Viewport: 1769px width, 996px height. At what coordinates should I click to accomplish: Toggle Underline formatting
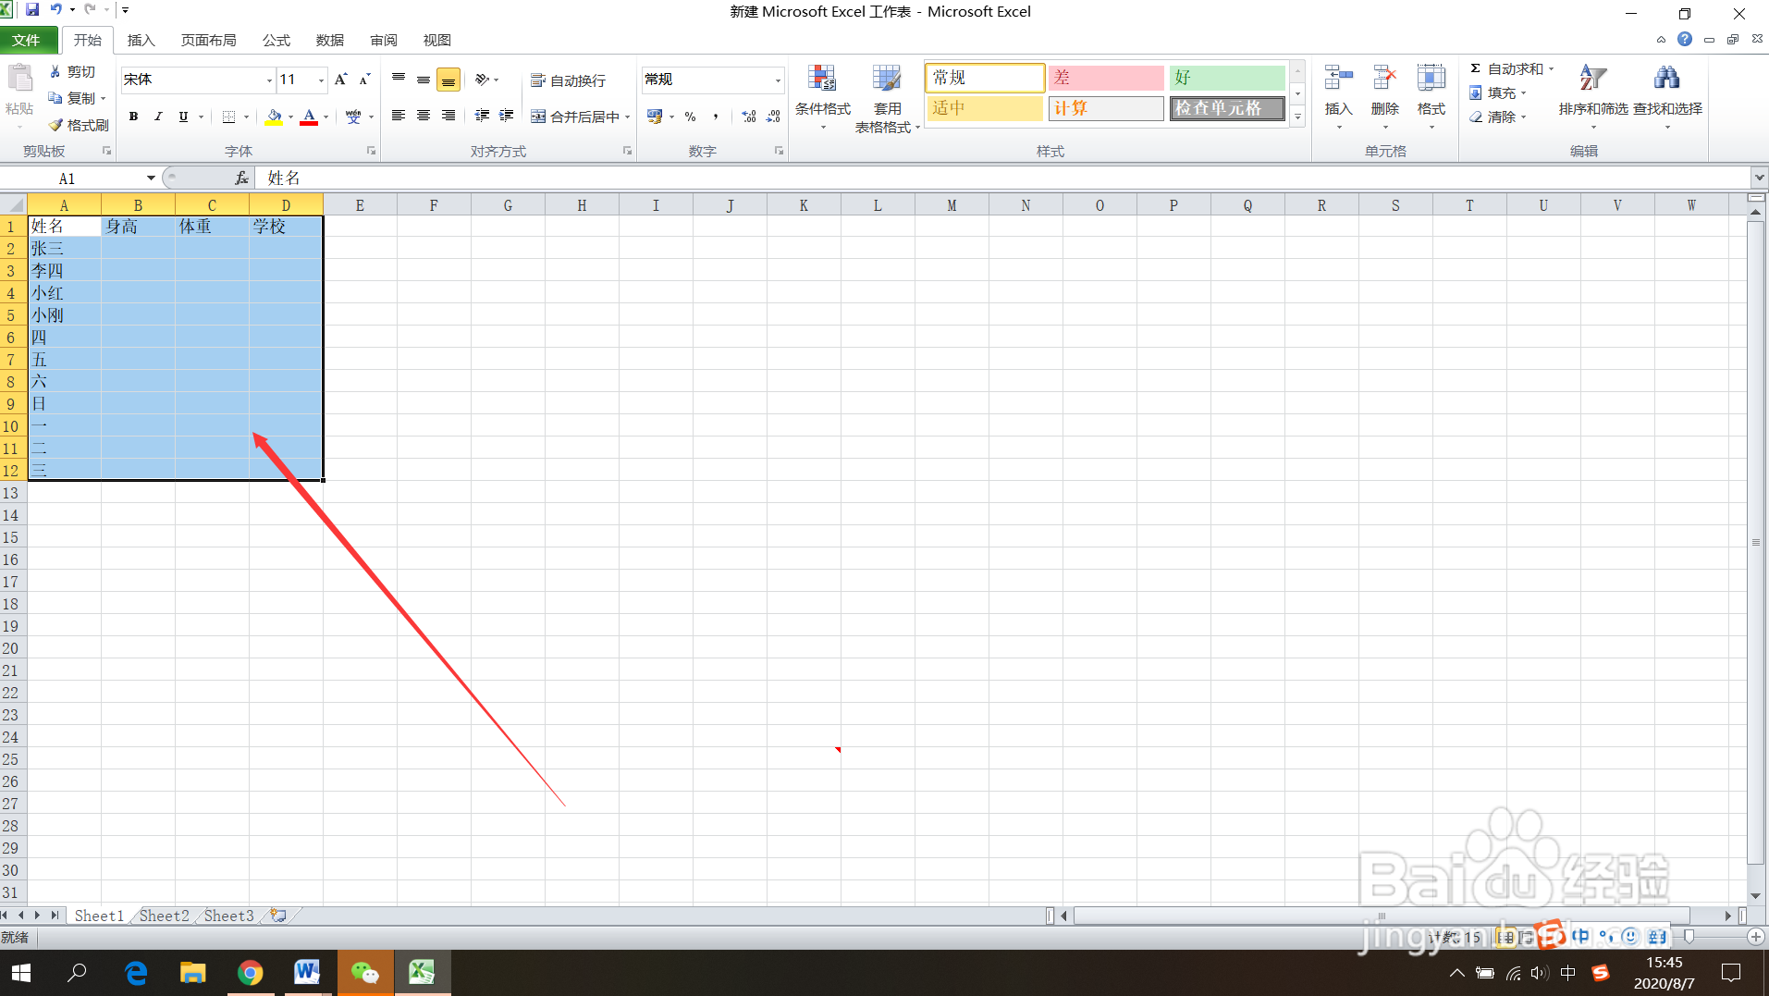[183, 117]
